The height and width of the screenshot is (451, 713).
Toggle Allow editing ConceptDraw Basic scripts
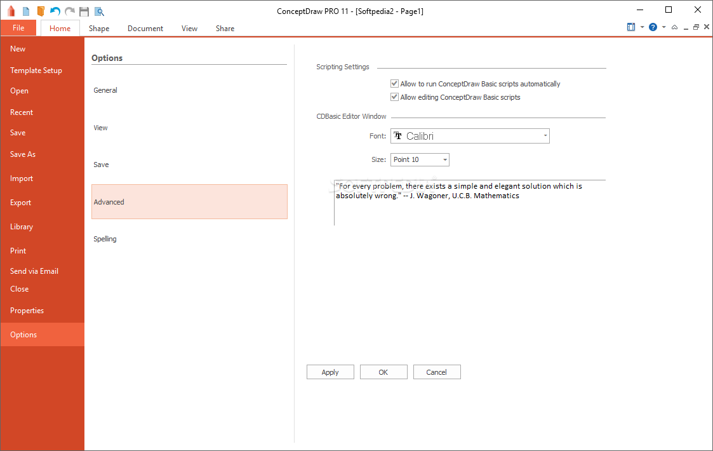pos(394,97)
